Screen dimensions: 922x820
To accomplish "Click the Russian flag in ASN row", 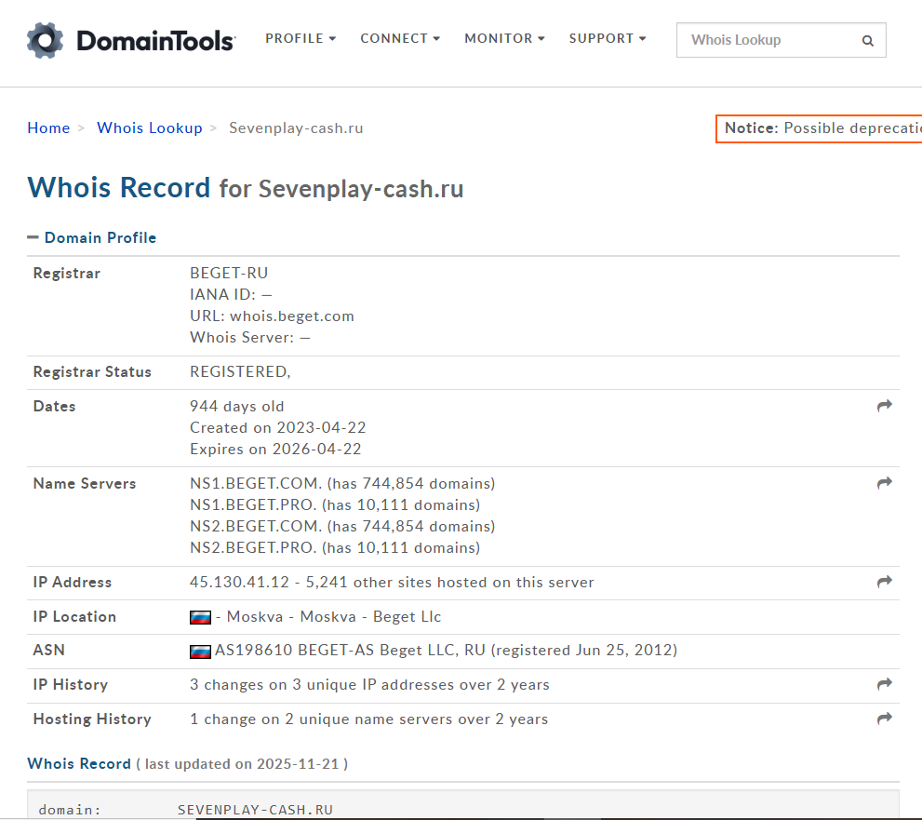I will (x=200, y=652).
